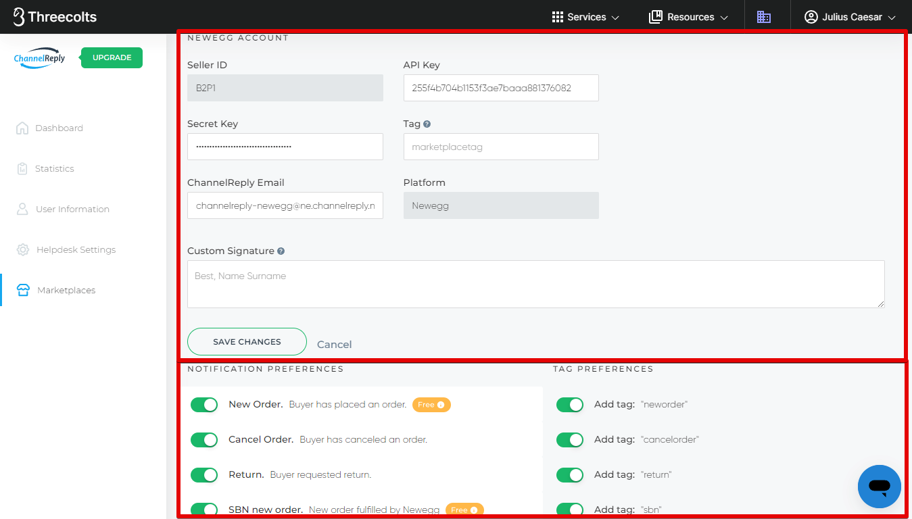Screen dimensions: 912x519
Task: Click the New Order Free badge
Action: coord(431,405)
